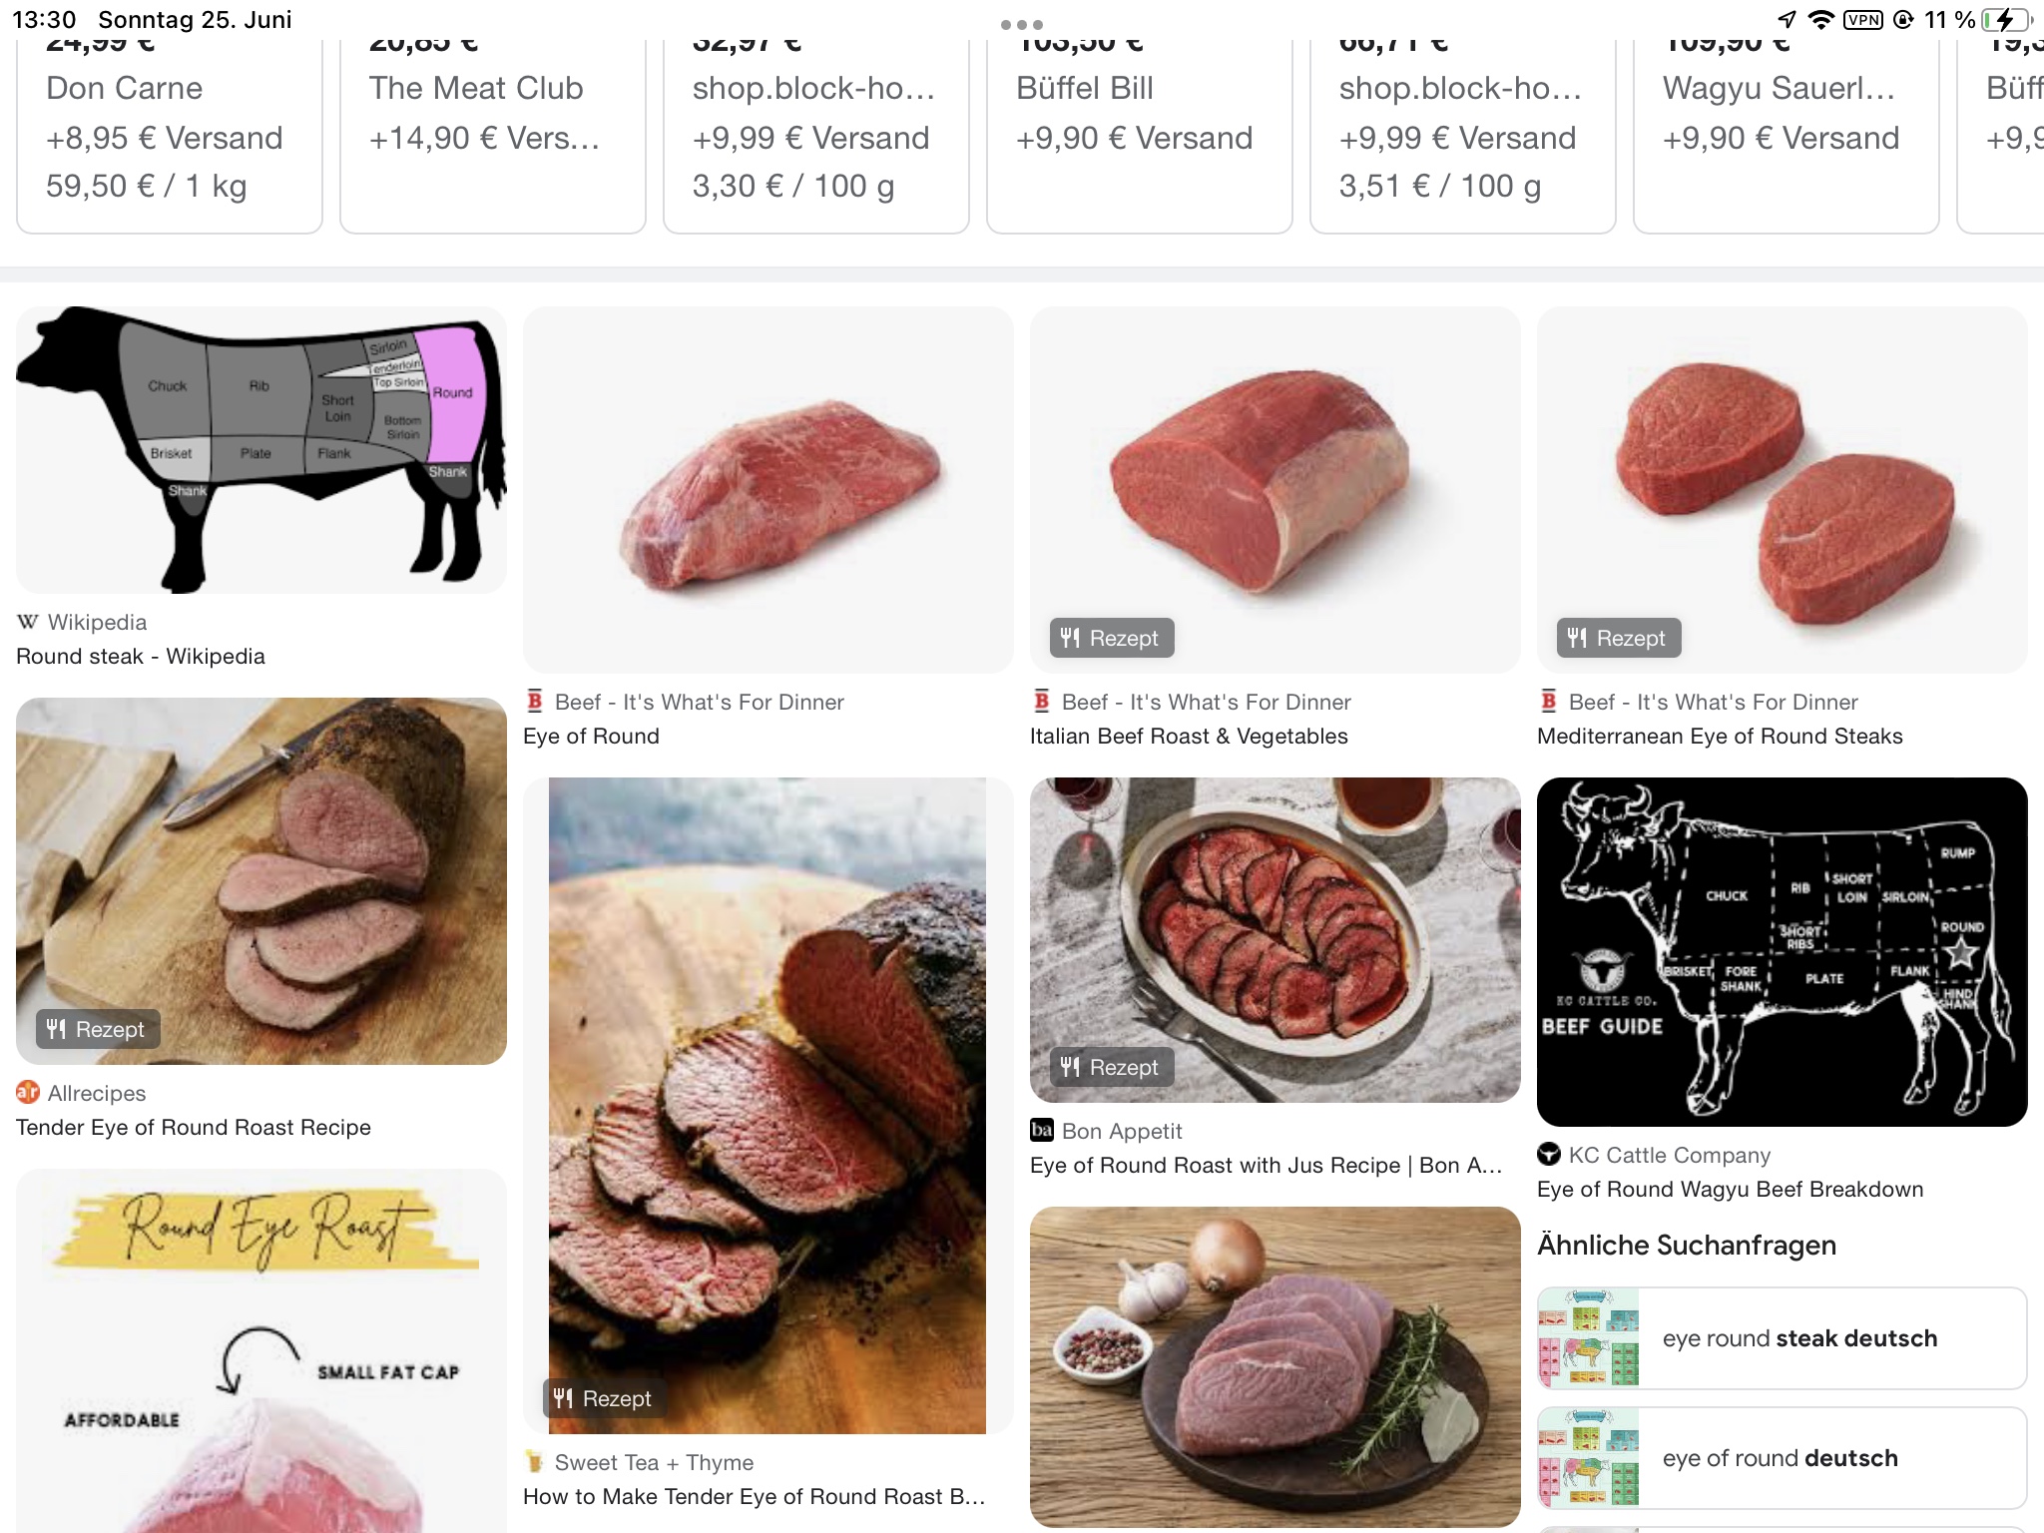Tap the battery indicator in status bar

(2005, 20)
